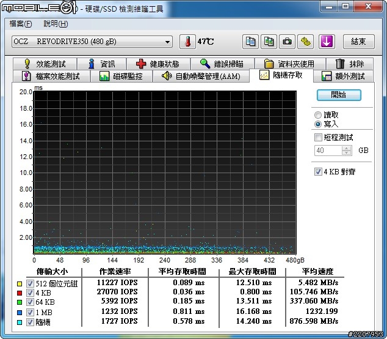Switch to the 健康狀態 health tab

[158, 64]
